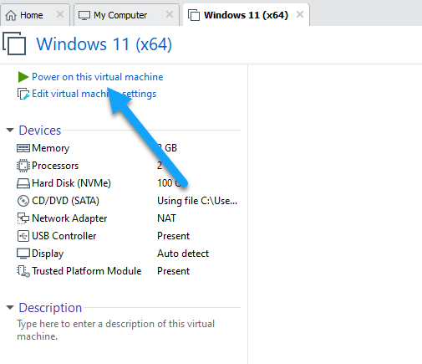Select the Memory device row label
422x364 pixels.
pyautogui.click(x=51, y=148)
